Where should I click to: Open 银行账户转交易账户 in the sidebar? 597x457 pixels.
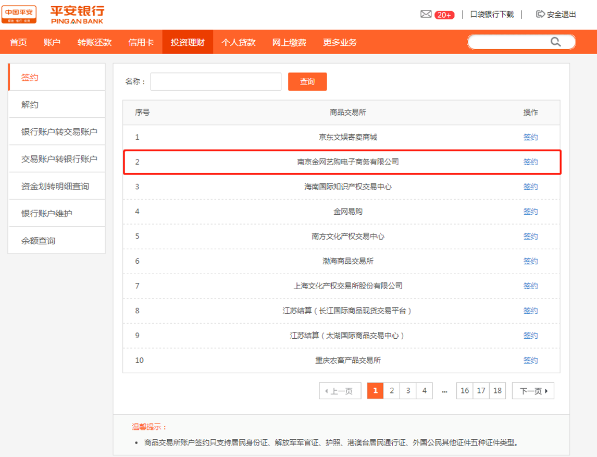[x=57, y=132]
